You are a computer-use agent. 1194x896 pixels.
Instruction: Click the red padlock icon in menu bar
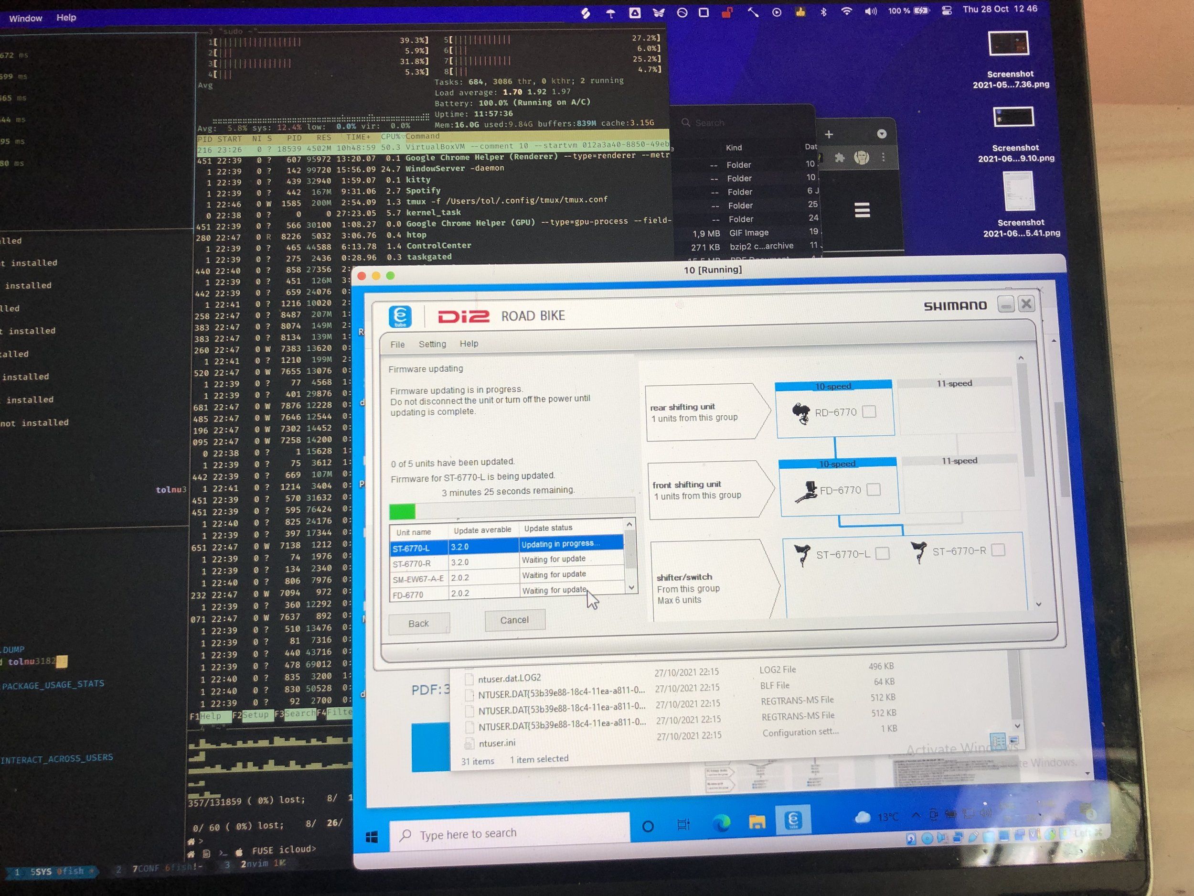pos(727,12)
